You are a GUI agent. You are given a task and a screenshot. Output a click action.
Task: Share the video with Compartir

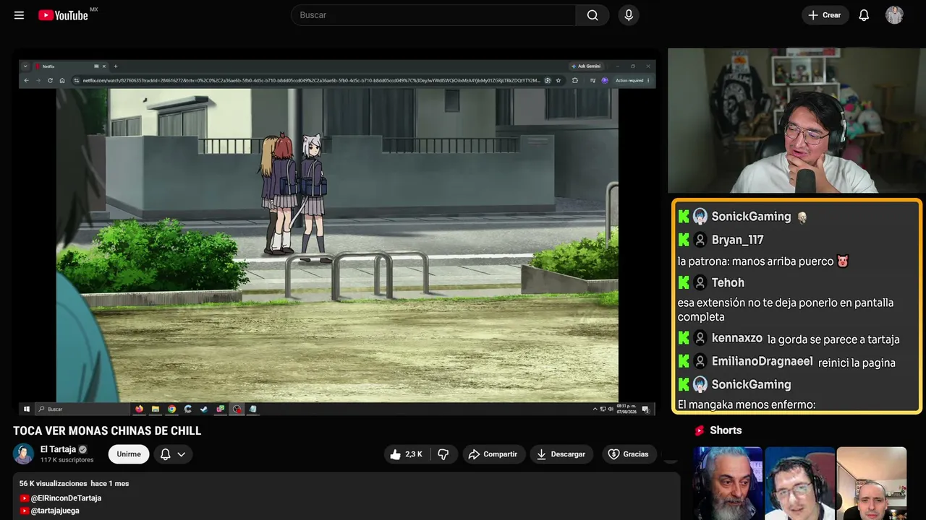coord(493,454)
